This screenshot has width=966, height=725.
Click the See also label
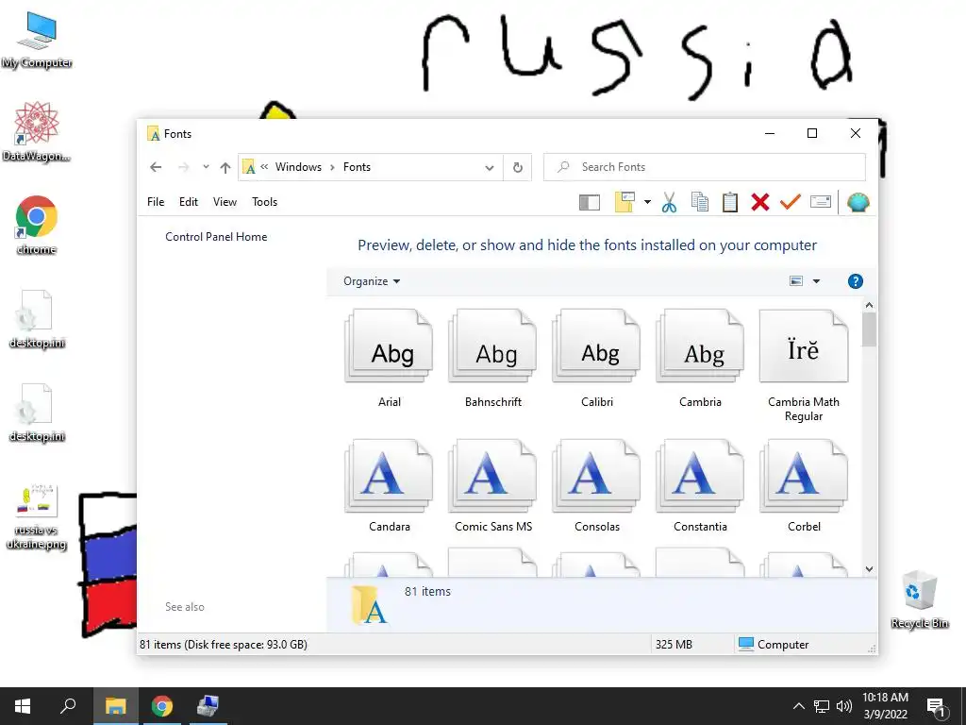[185, 607]
